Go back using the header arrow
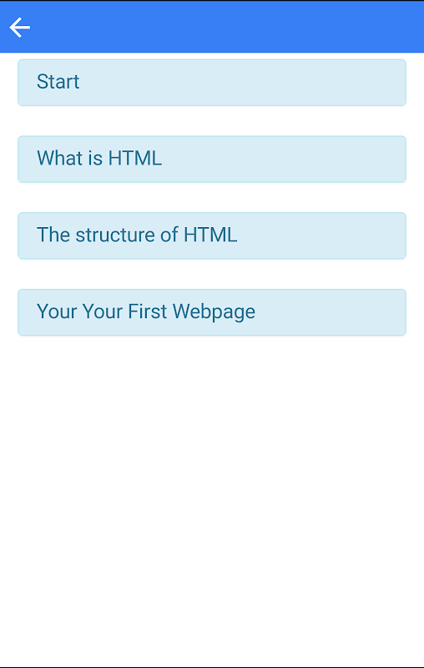Image resolution: width=424 pixels, height=668 pixels. [19, 28]
